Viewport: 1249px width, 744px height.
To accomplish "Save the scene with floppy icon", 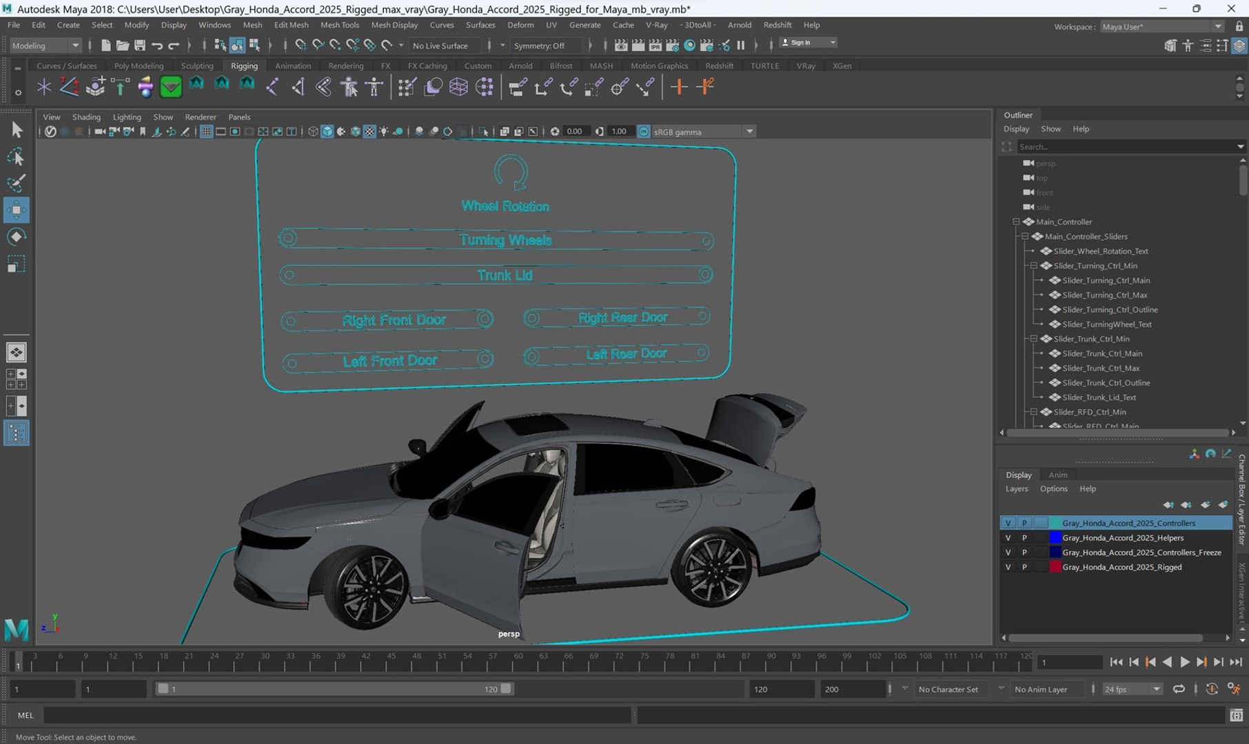I will (139, 45).
